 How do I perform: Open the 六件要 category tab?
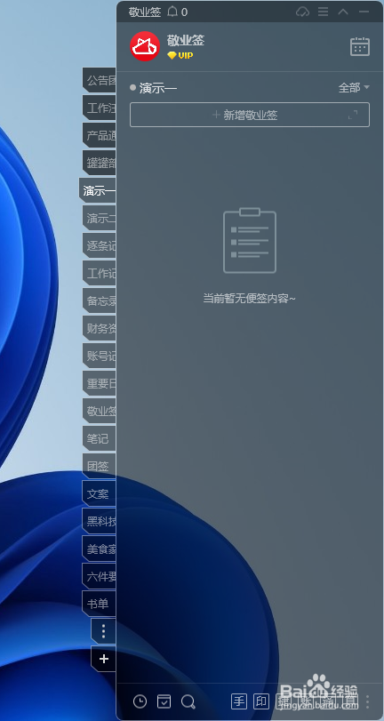100,577
